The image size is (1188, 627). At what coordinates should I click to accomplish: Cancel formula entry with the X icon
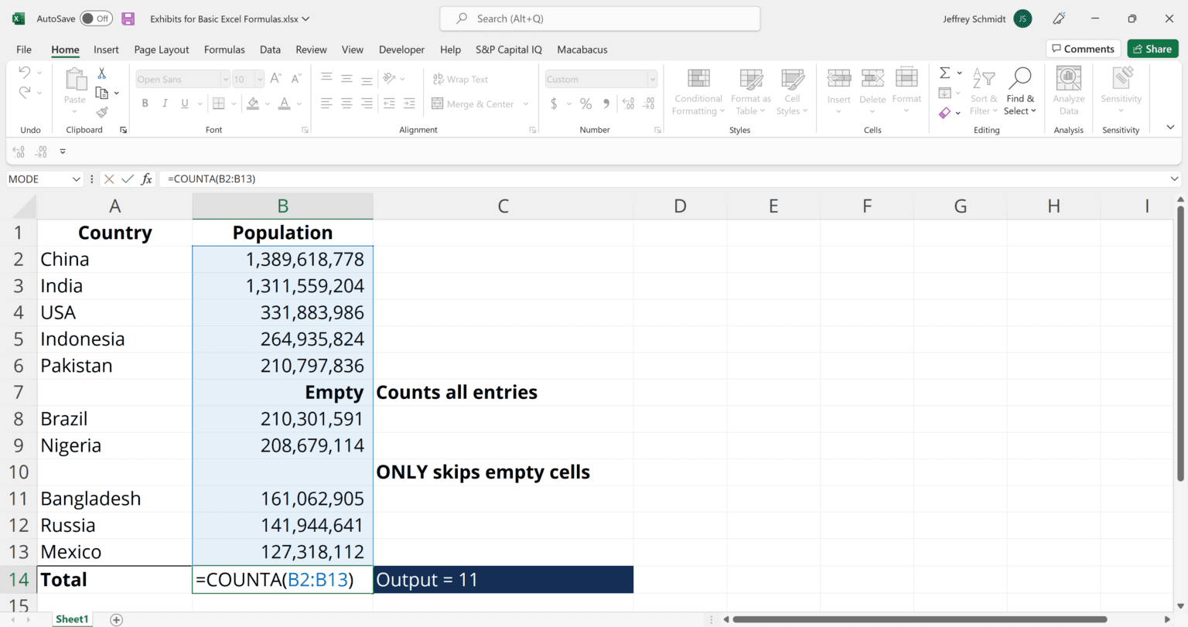pos(109,179)
